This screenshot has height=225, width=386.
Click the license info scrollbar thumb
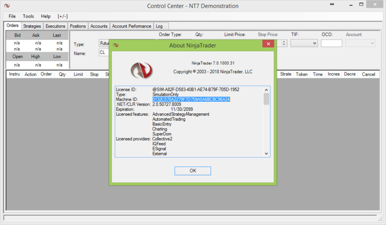266,98
